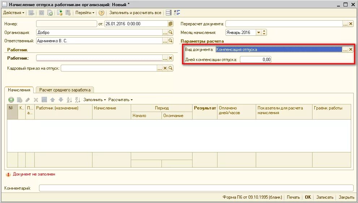This screenshot has width=358, height=203.
Task: Open help via the question mark icon
Action: [102, 13]
